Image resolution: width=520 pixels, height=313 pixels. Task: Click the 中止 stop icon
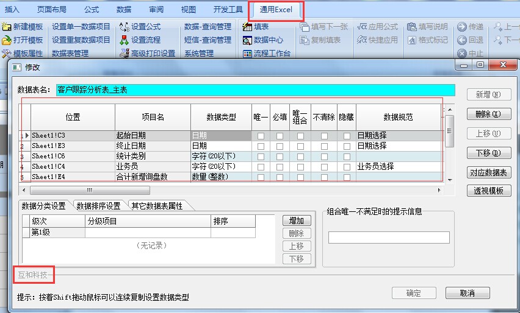[462, 53]
